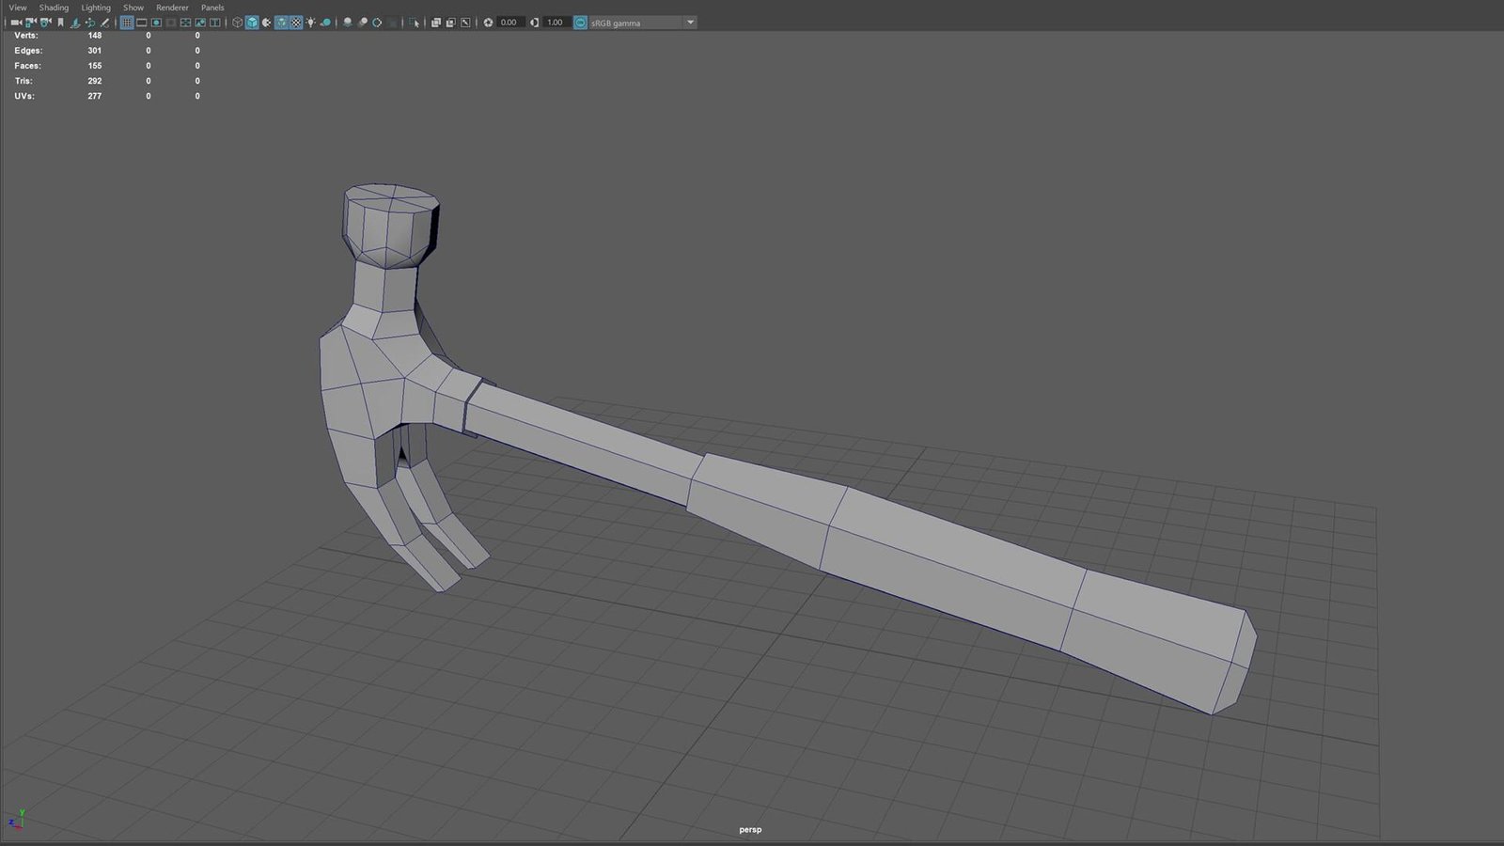Enable Smooth Shade All shading icon
This screenshot has width=1504, height=846.
click(x=252, y=23)
